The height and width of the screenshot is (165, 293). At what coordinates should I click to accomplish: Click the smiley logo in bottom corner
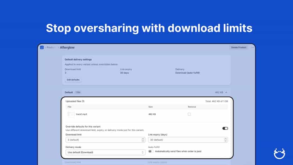(x=279, y=154)
